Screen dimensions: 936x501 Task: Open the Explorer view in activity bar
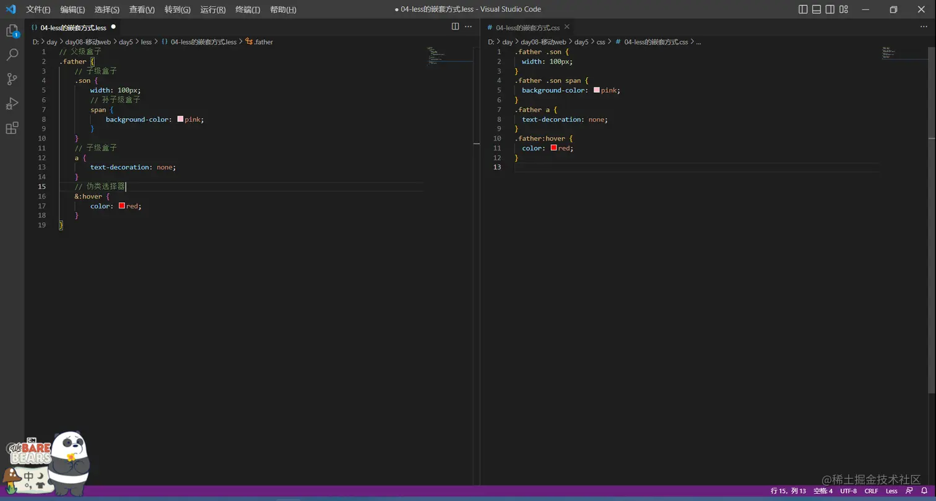[12, 30]
